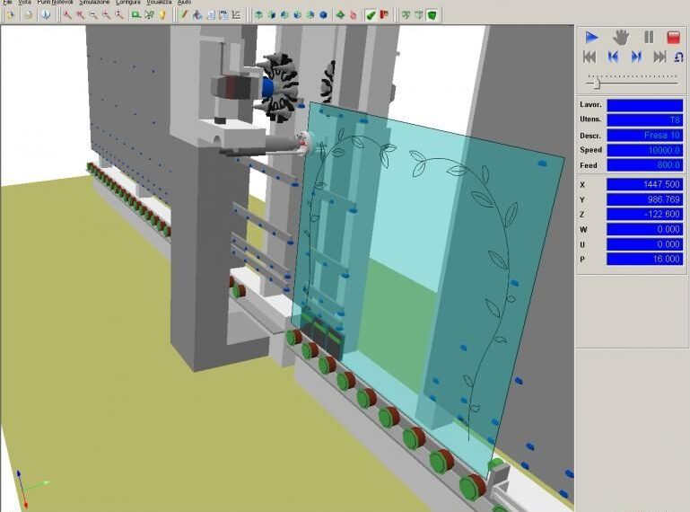Viewport: 690px width, 512px height.
Task: Click the blank document toolbar icon
Action: [x=28, y=15]
